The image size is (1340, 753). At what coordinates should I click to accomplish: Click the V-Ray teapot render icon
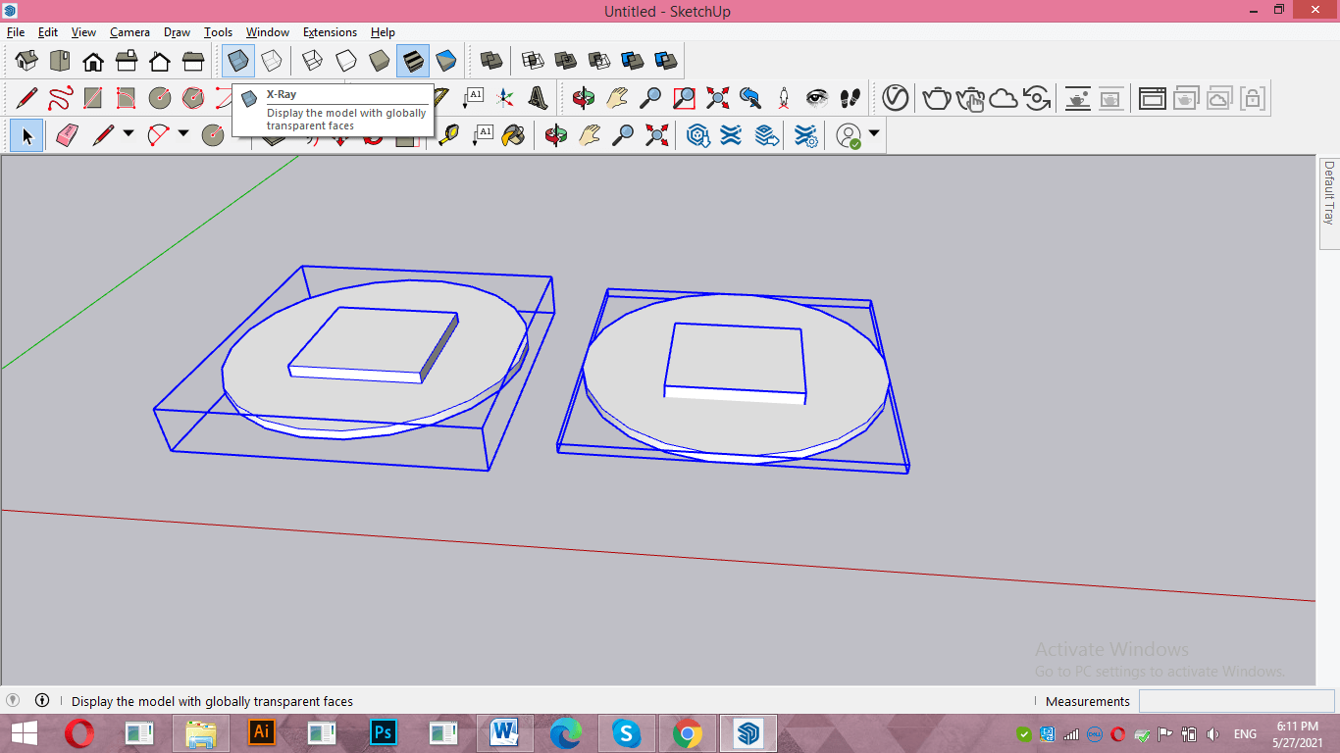[938, 98]
